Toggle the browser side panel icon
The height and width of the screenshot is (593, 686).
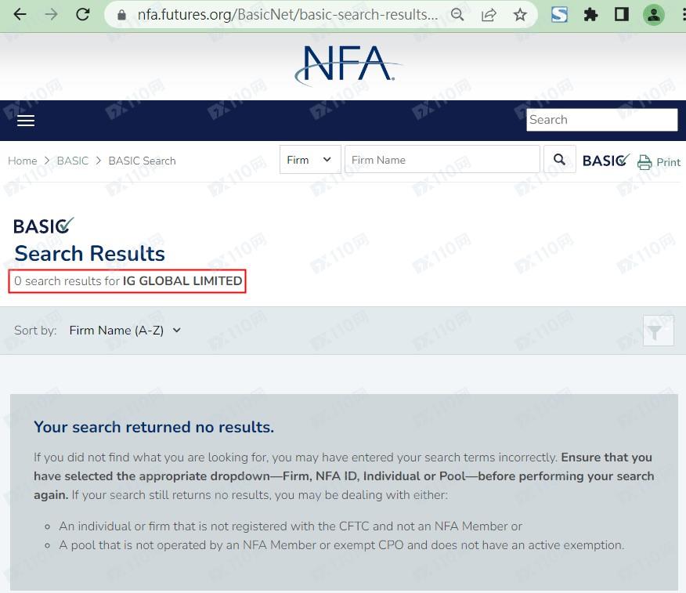click(x=622, y=14)
